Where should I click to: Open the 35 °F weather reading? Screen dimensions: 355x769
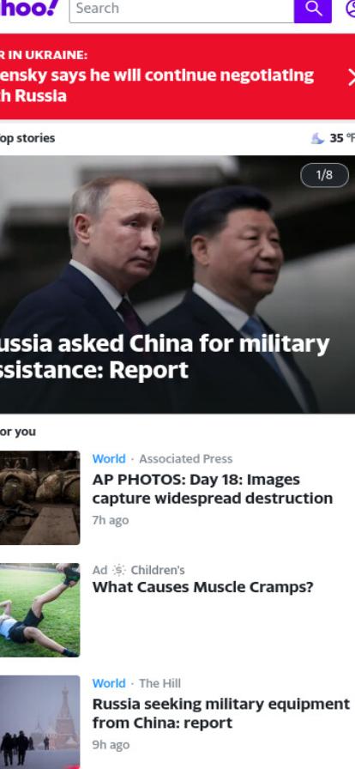[x=342, y=138]
